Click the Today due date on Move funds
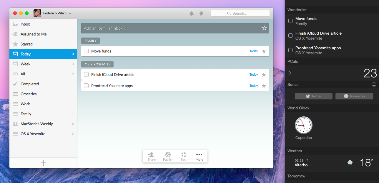 (x=254, y=51)
